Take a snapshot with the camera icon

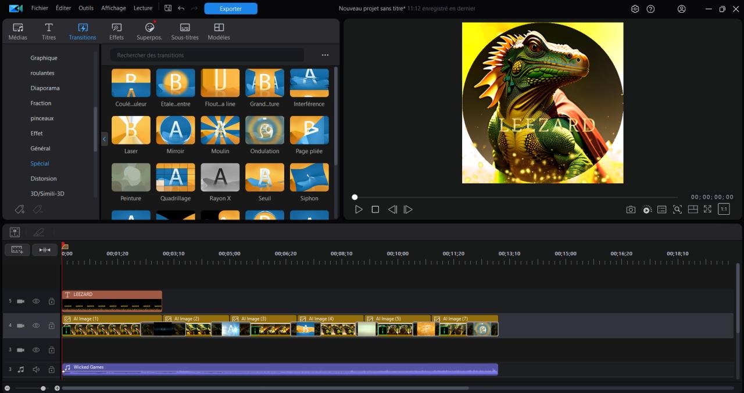pyautogui.click(x=631, y=210)
